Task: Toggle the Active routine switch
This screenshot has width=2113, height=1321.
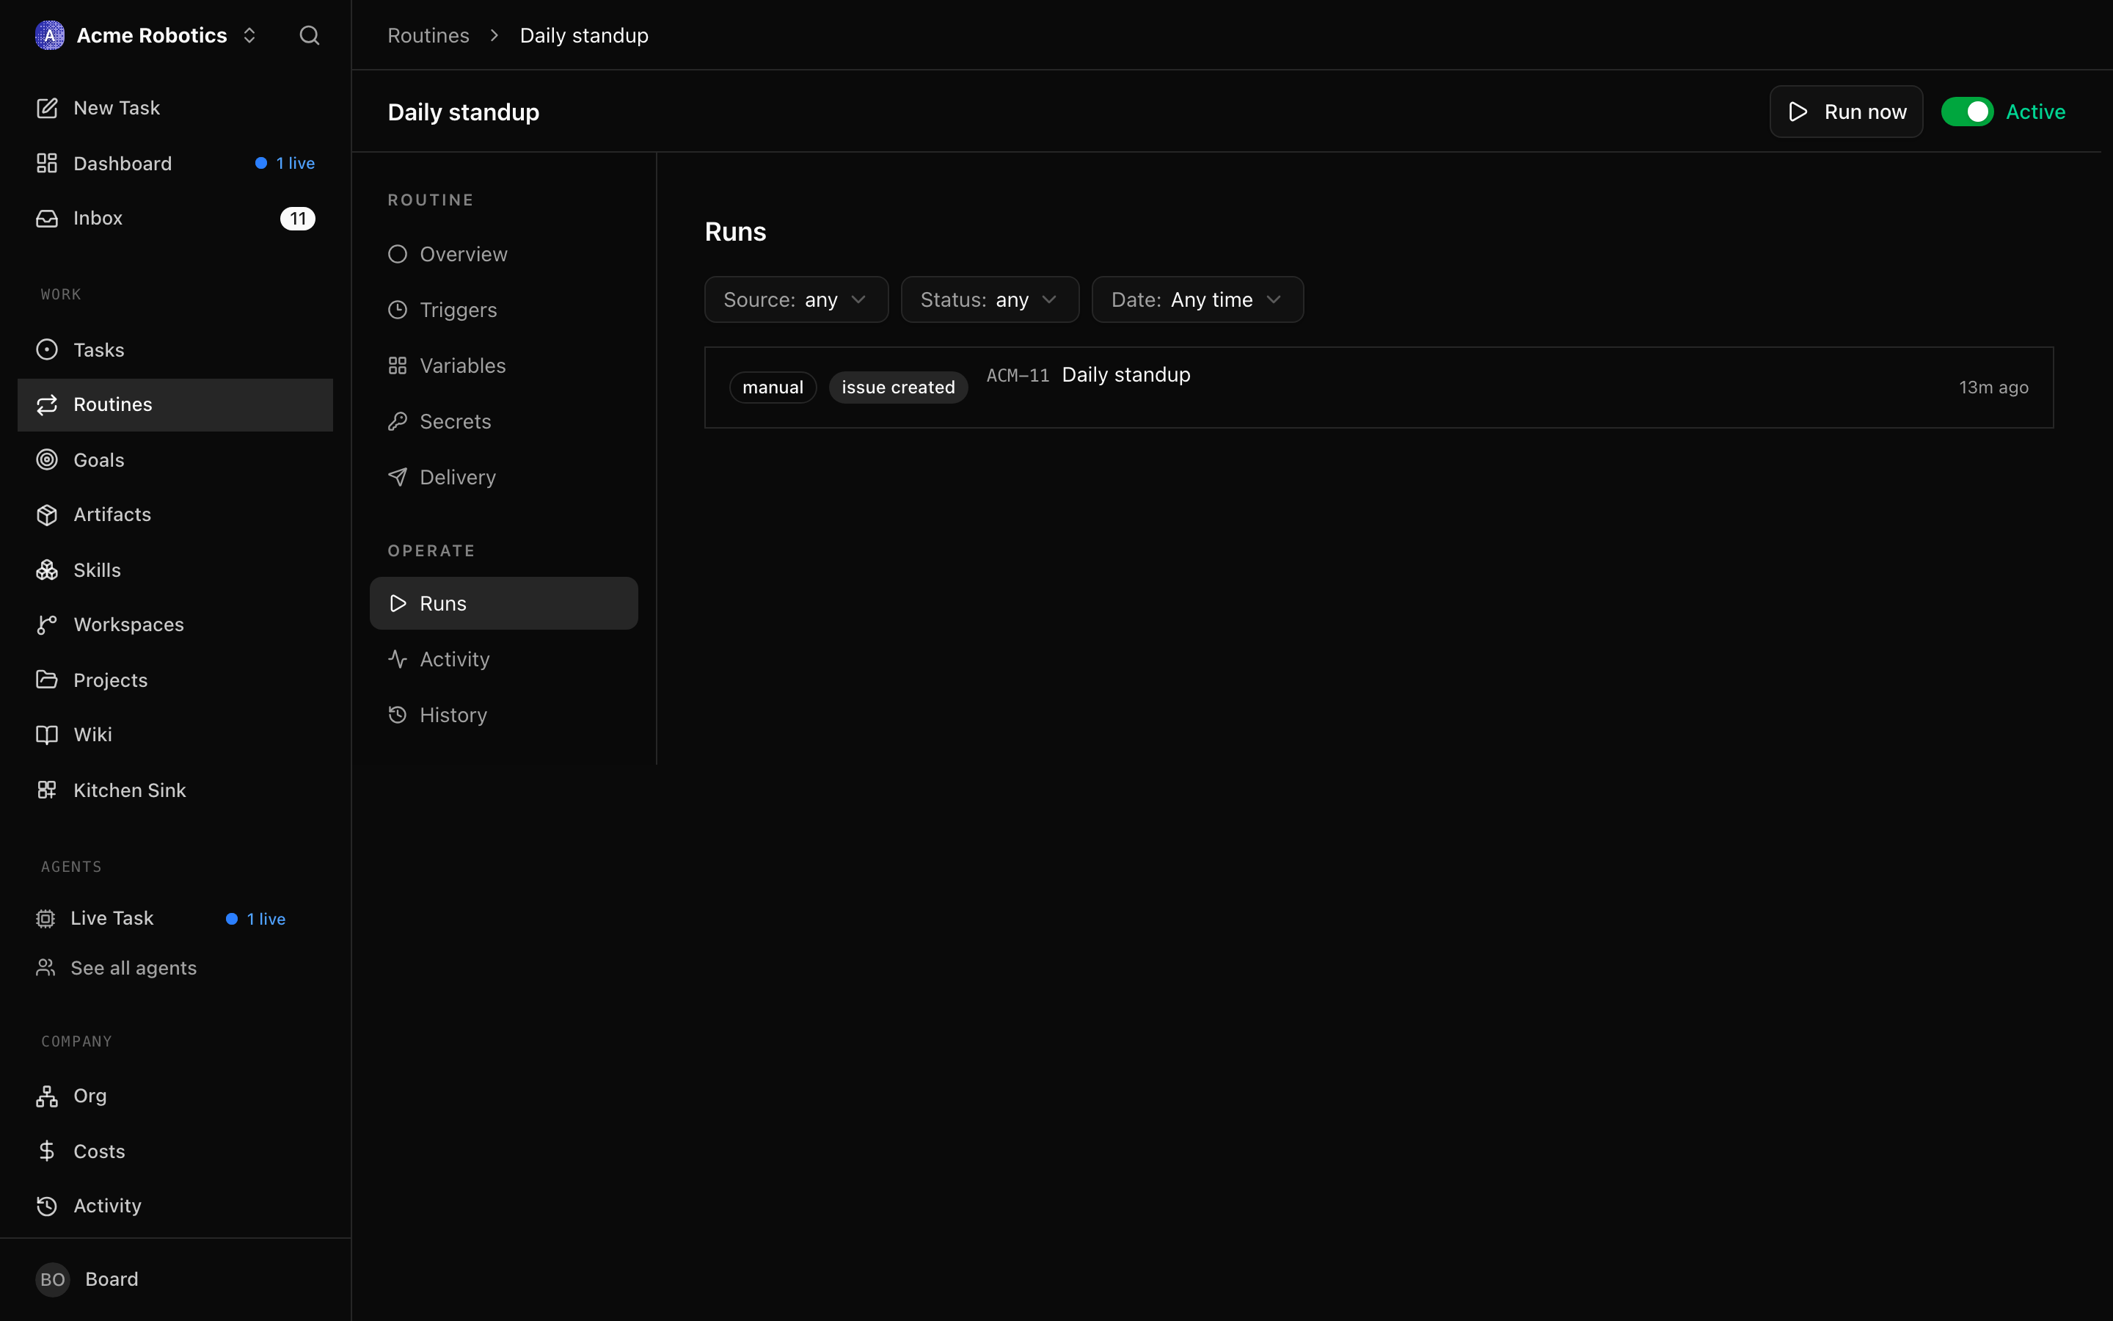Action: 1967,112
